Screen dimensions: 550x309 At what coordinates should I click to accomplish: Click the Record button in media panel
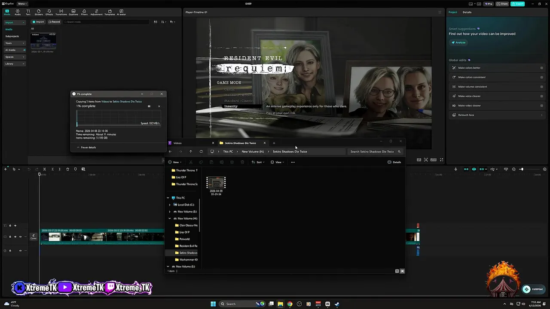tap(54, 22)
